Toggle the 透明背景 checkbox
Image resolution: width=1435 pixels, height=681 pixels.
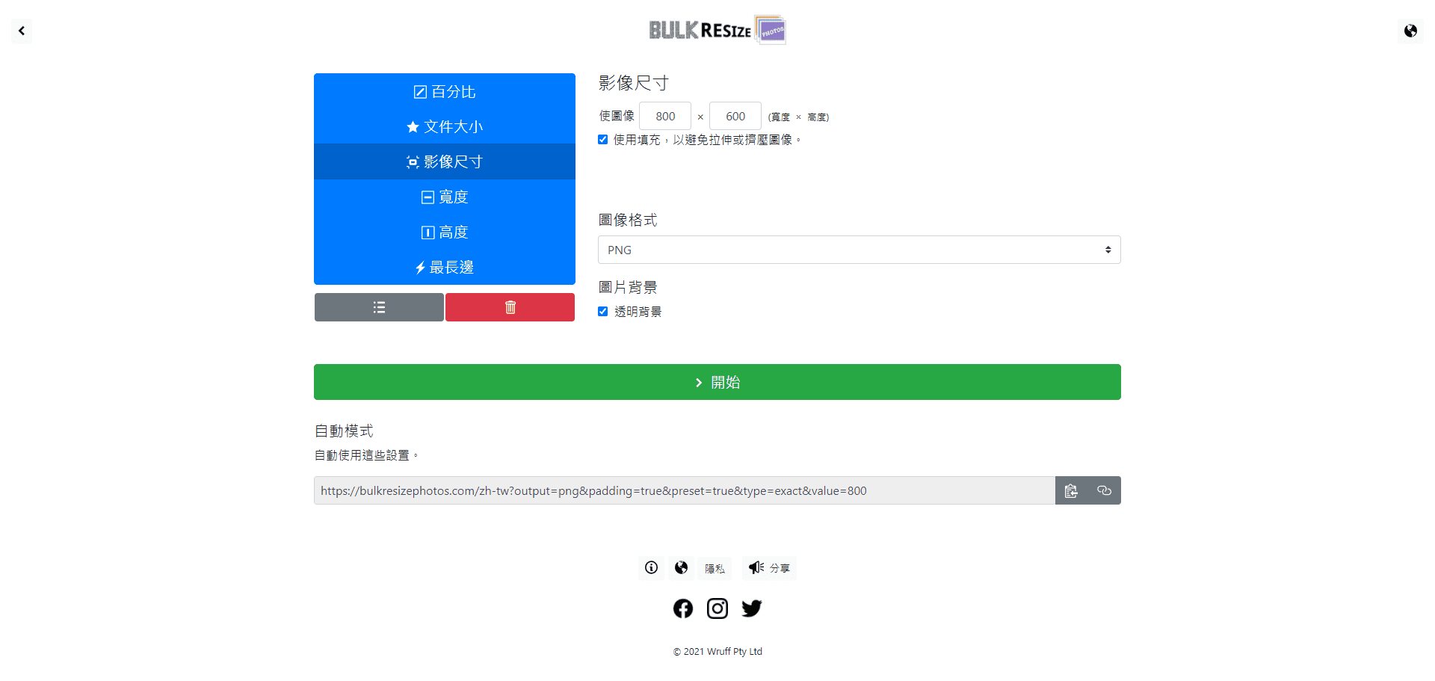603,312
